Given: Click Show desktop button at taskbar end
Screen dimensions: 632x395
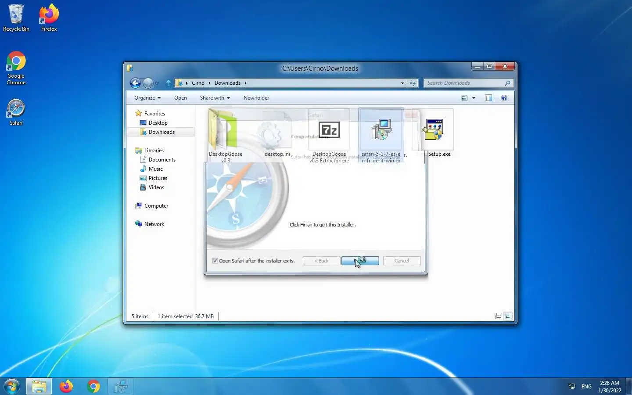Looking at the screenshot, I should [x=628, y=387].
